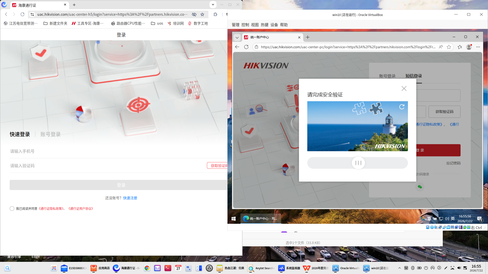Expand Edge tab actions dropdown
The height and width of the screenshot is (274, 488).
click(x=237, y=37)
